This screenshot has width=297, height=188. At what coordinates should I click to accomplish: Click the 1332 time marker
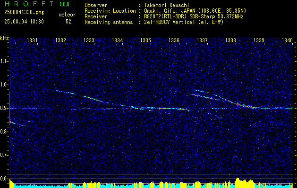click(x=60, y=40)
